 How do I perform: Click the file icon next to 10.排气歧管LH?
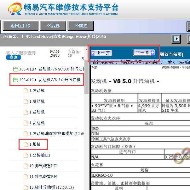26,166
